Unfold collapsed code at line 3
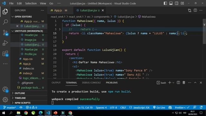Viewport: 206px width, 116px height. [60, 29]
